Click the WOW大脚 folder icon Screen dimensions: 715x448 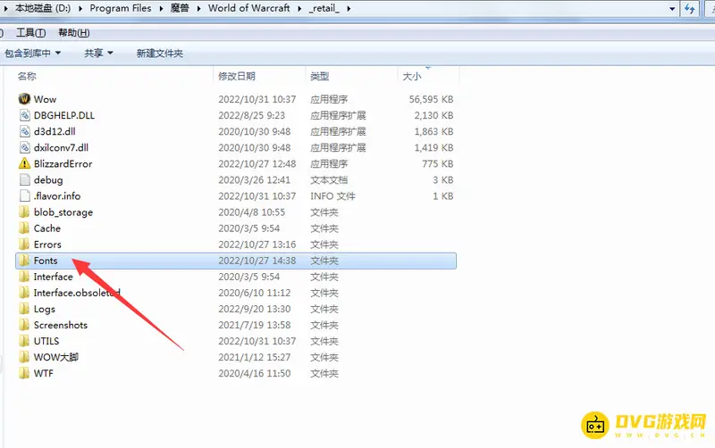(x=24, y=357)
